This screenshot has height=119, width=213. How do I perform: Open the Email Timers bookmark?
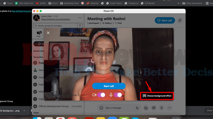point(114,3)
